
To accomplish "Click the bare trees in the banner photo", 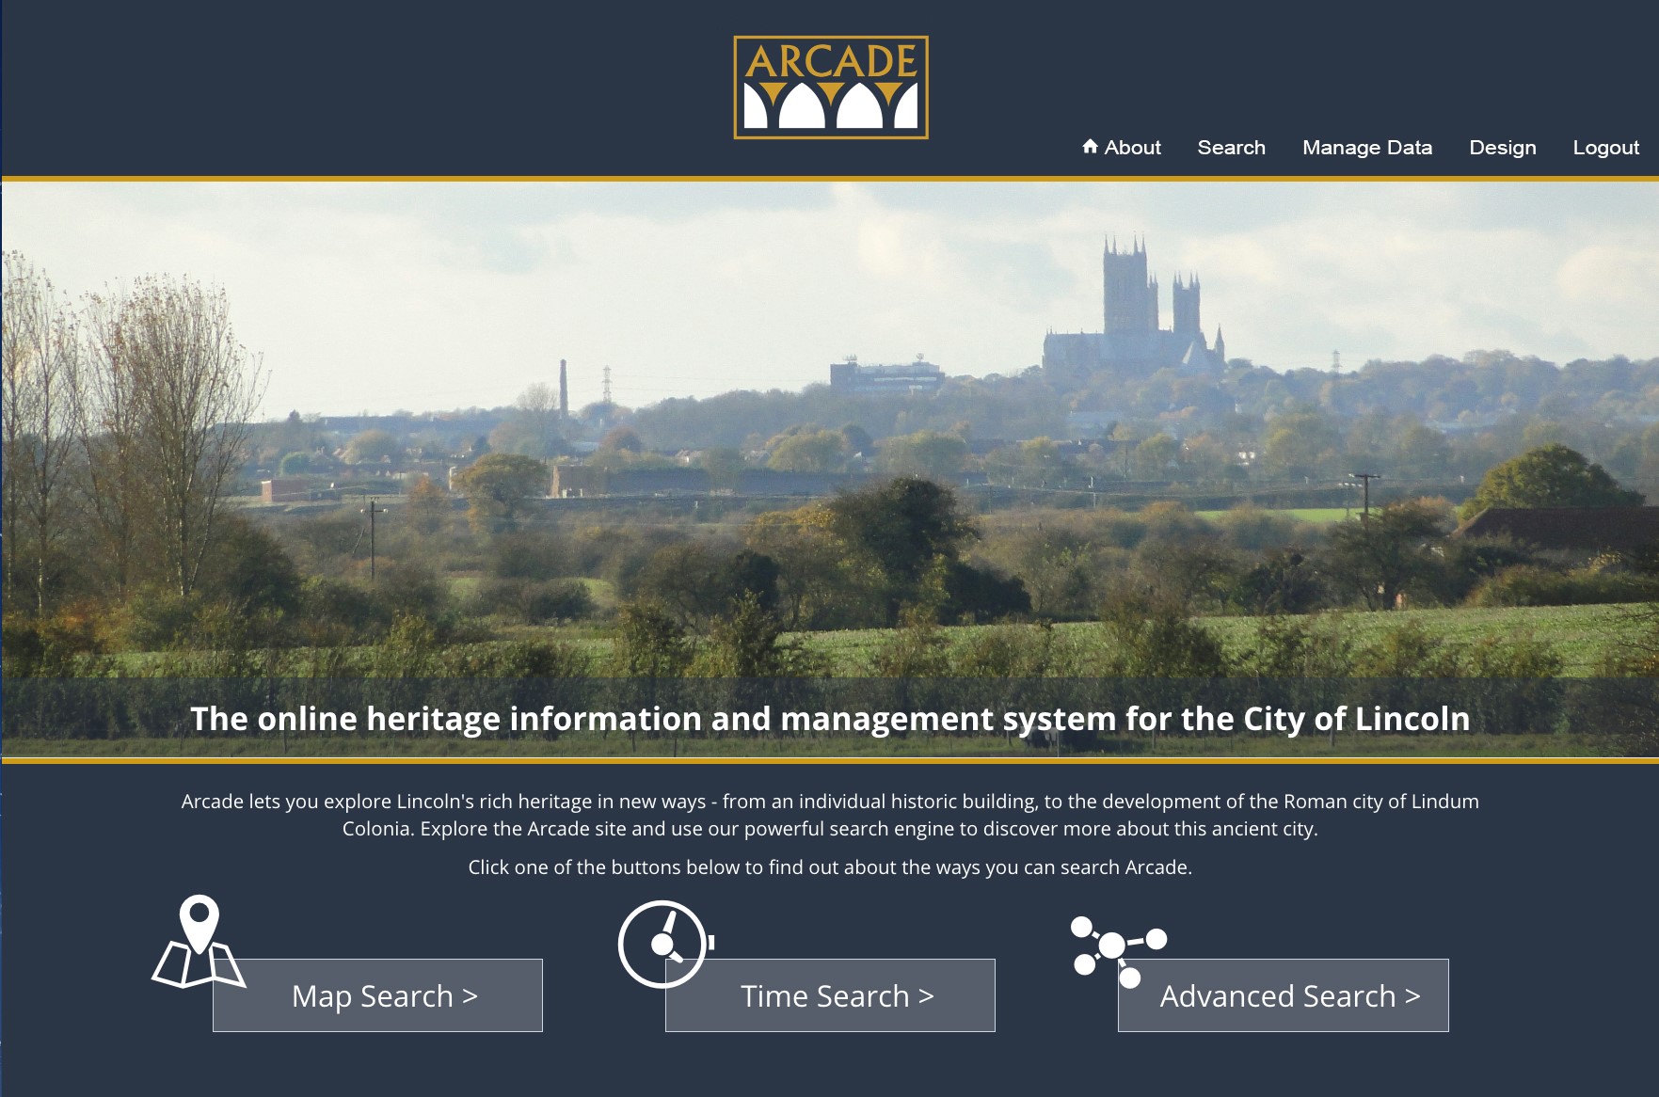I will pos(151,395).
